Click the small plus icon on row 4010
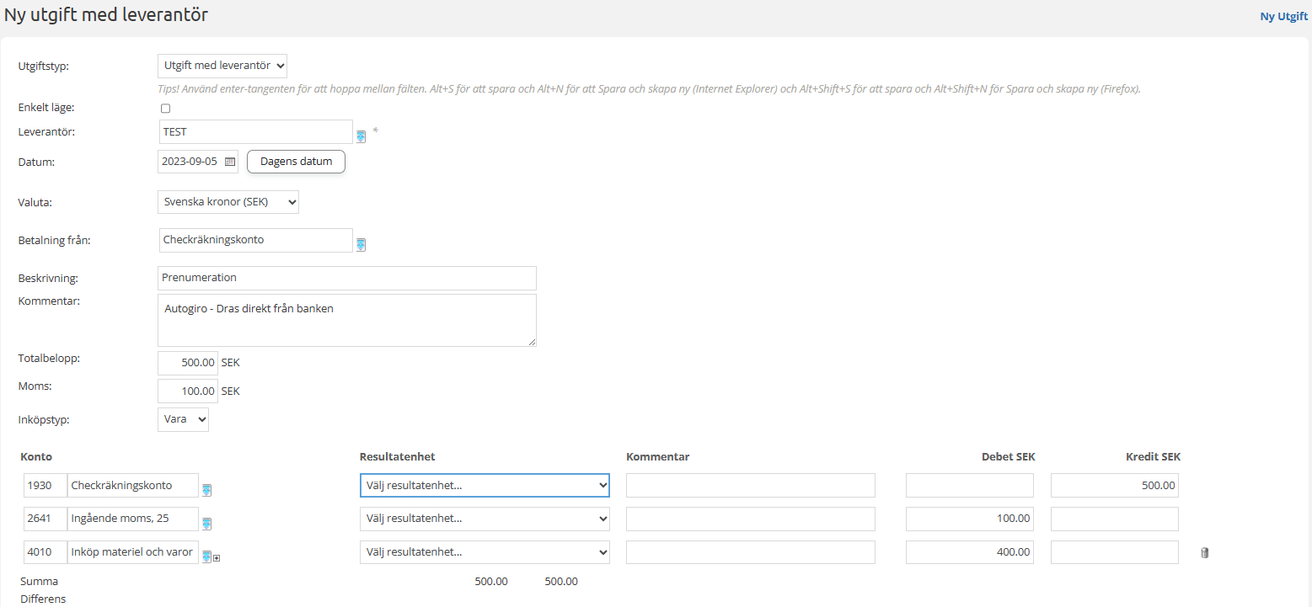1312x607 pixels. click(x=217, y=557)
